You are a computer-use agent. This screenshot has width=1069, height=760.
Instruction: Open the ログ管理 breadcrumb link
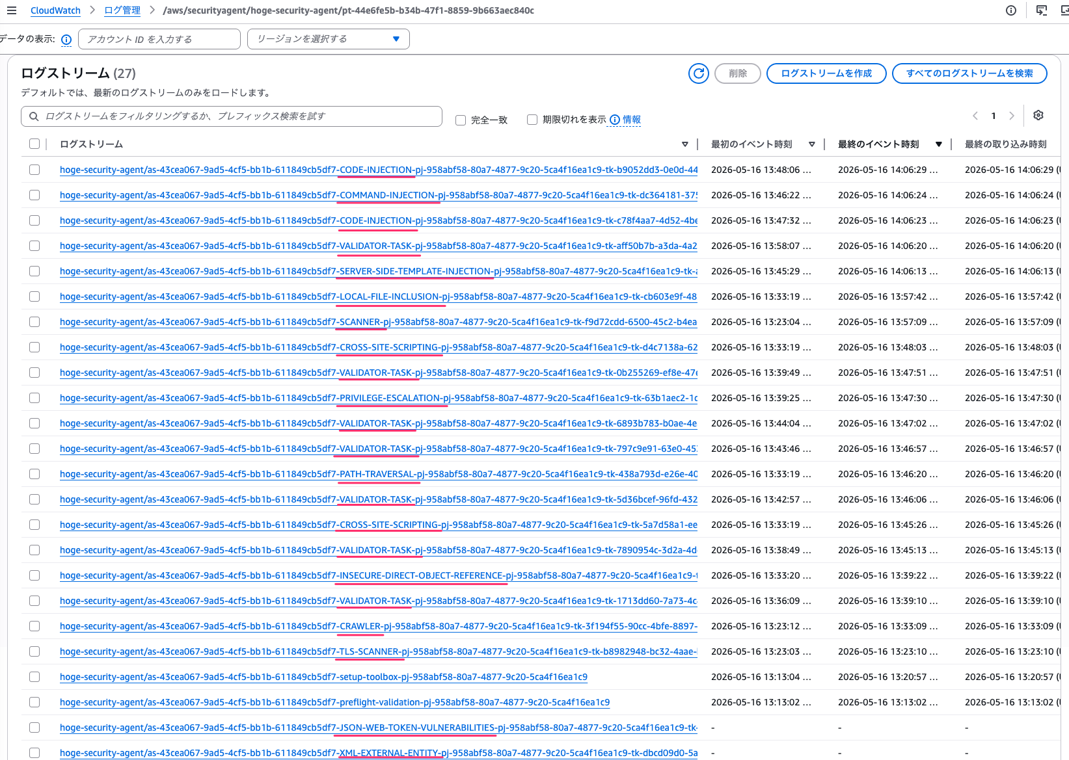(122, 10)
